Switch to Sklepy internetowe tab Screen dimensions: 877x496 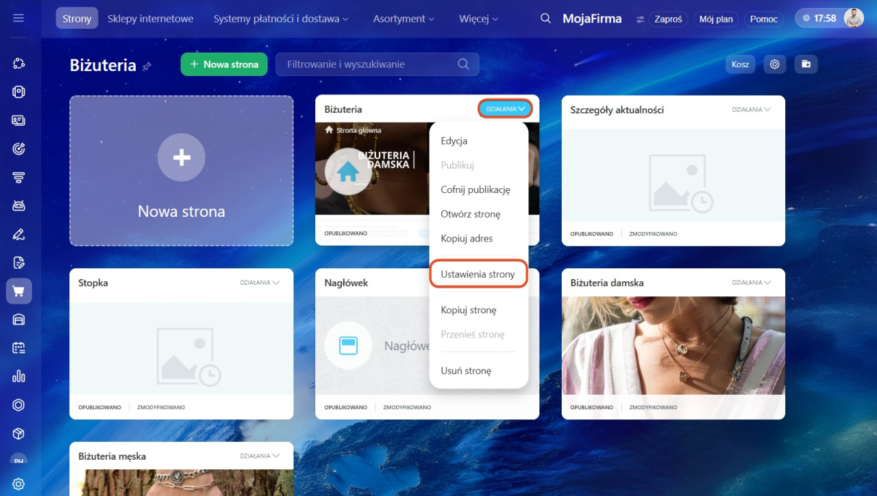point(150,19)
